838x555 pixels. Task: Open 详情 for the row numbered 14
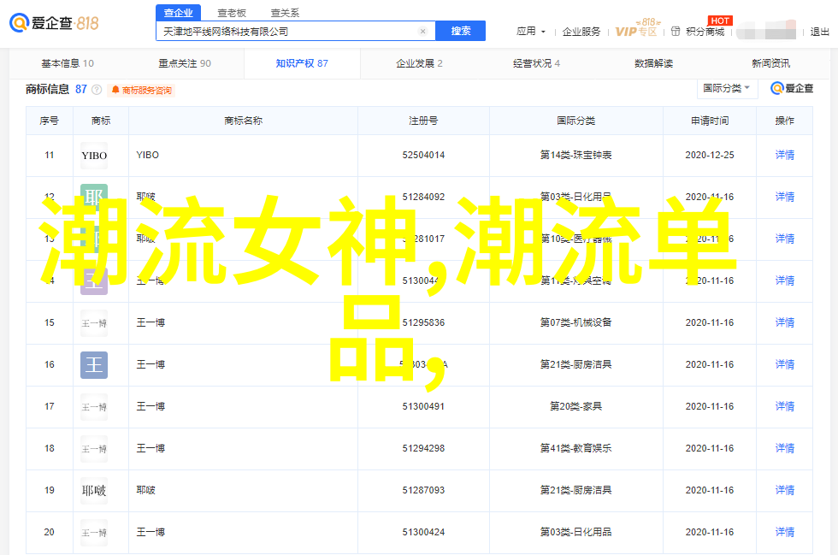pos(785,280)
